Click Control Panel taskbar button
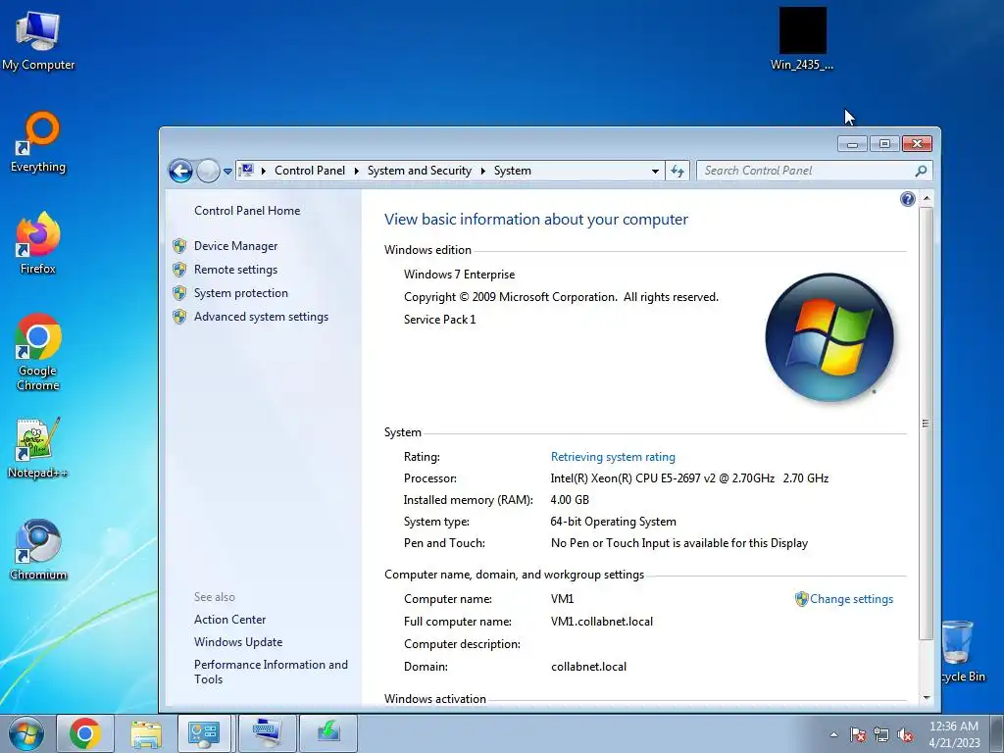 point(204,733)
